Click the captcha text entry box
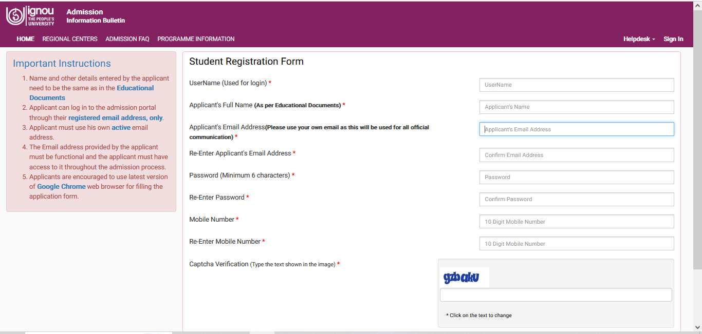The width and height of the screenshot is (702, 334). [556, 295]
